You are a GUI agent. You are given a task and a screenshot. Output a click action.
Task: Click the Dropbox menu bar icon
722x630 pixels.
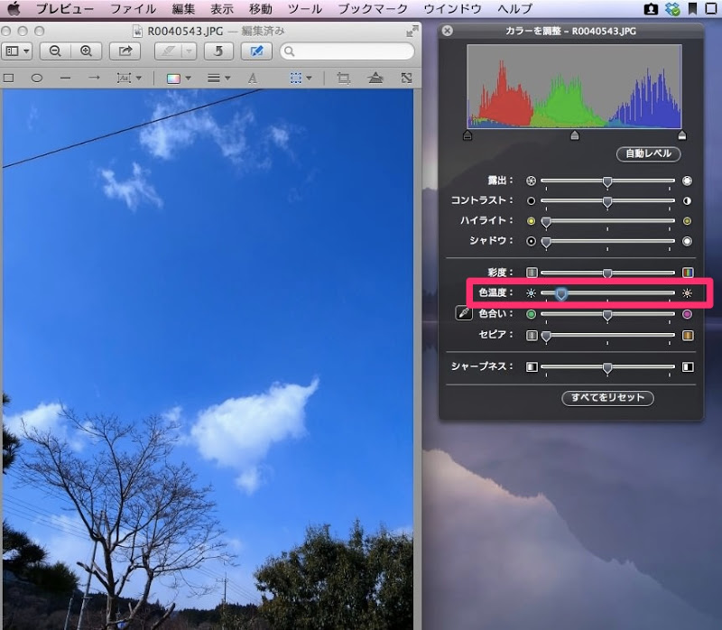point(672,9)
